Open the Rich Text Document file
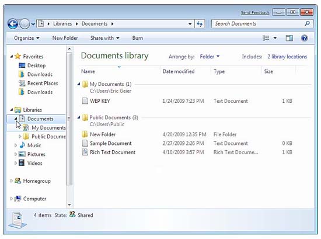The image size is (321, 239). (x=113, y=152)
